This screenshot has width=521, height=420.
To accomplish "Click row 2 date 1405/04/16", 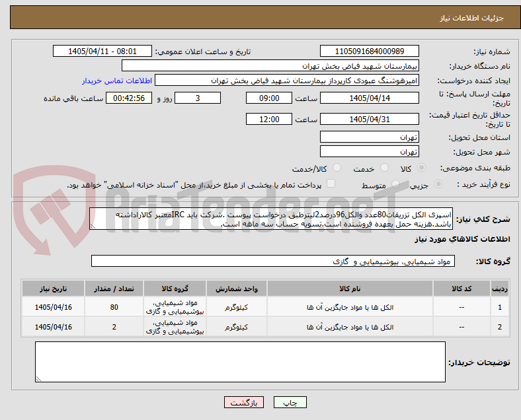I will (x=53, y=327).
